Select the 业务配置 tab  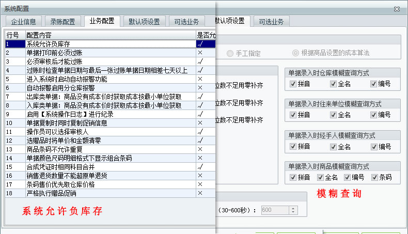(x=102, y=21)
